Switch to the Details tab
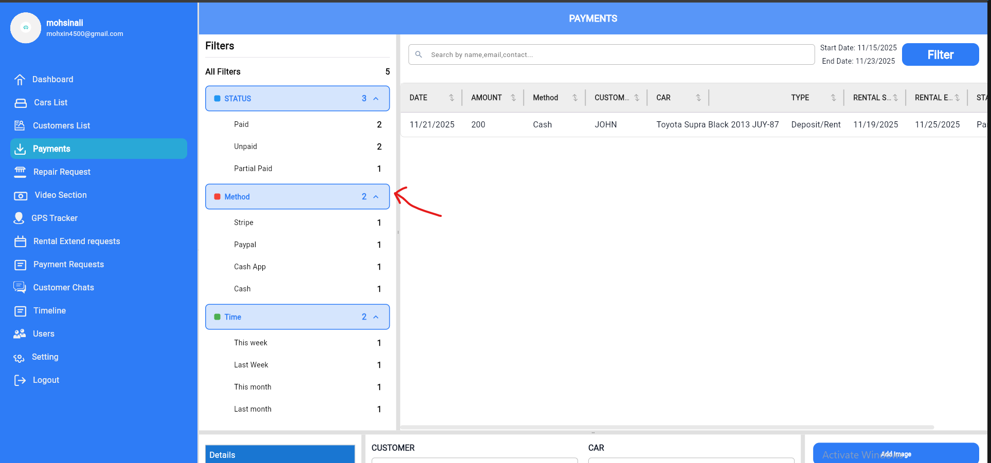This screenshot has width=991, height=463. (280, 454)
